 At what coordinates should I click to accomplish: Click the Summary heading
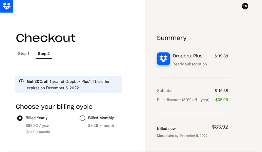171,38
